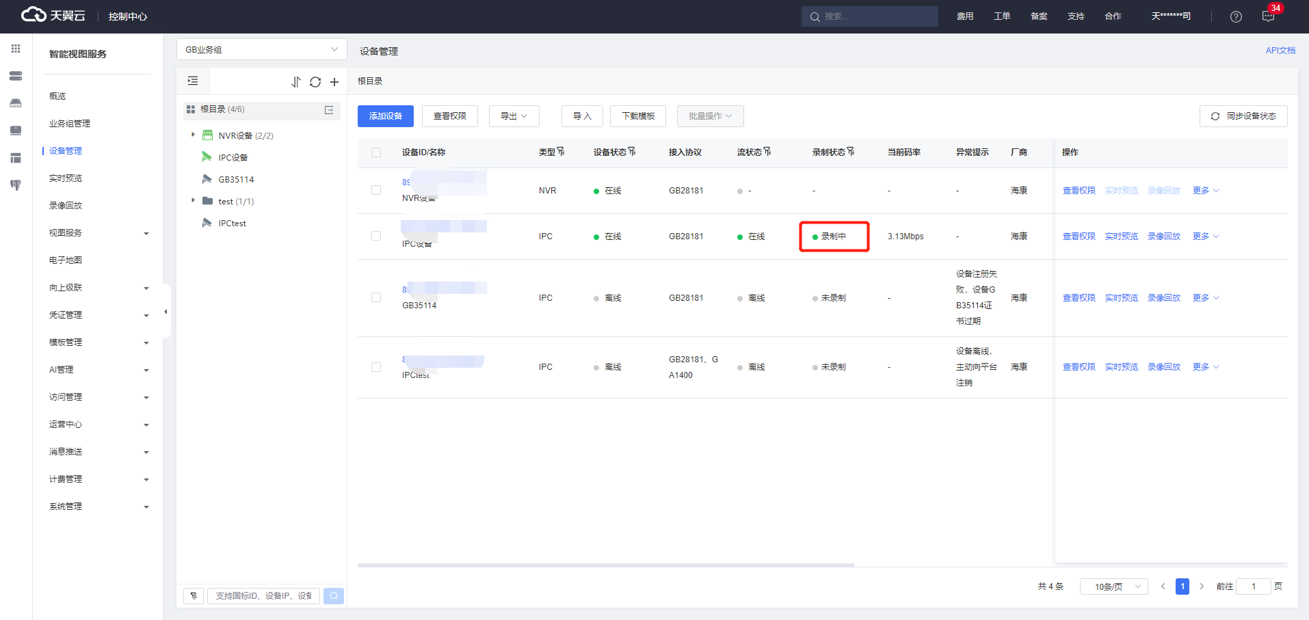This screenshot has height=620, width=1309.
Task: Click the horizontal table scrollbar
Action: click(606, 565)
